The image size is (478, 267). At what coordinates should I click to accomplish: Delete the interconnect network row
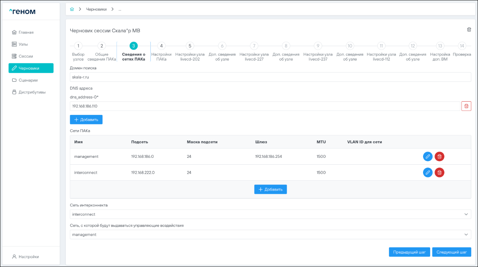click(439, 173)
